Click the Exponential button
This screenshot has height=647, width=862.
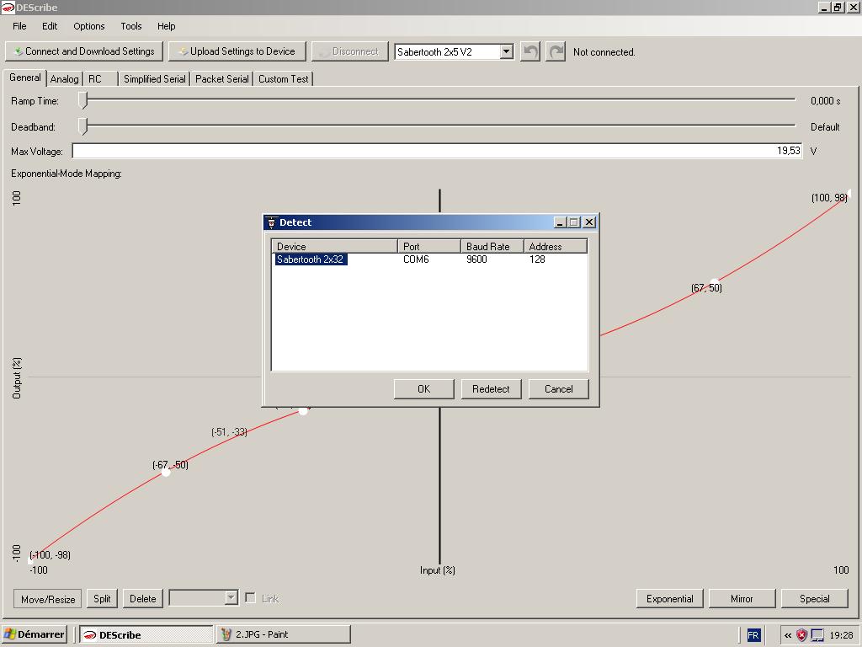tap(669, 599)
